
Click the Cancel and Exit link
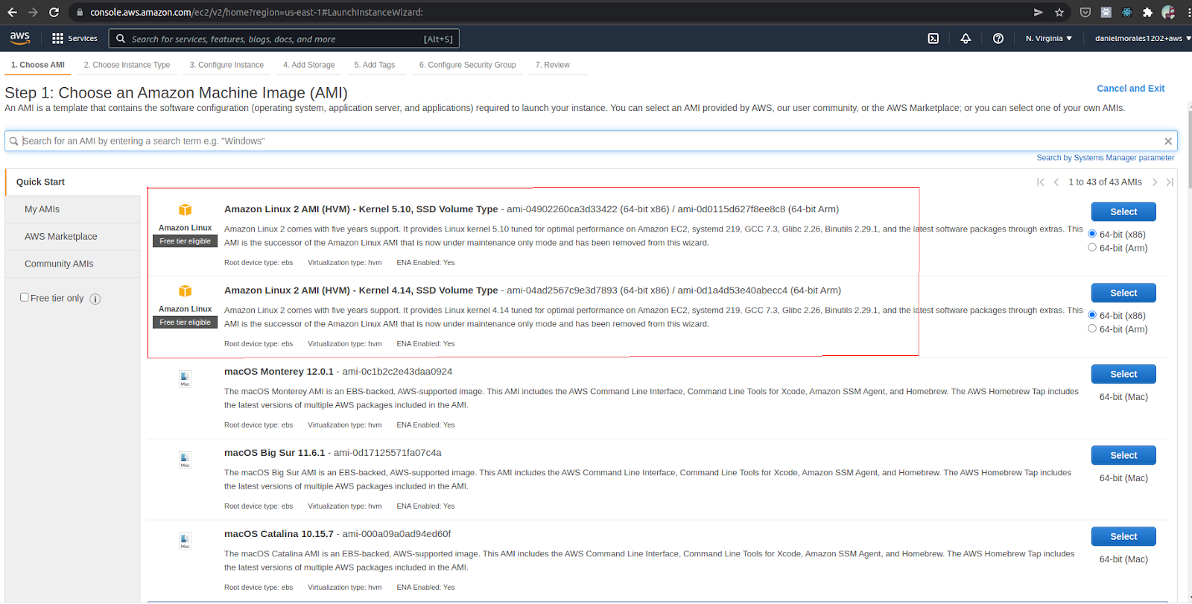click(x=1130, y=89)
